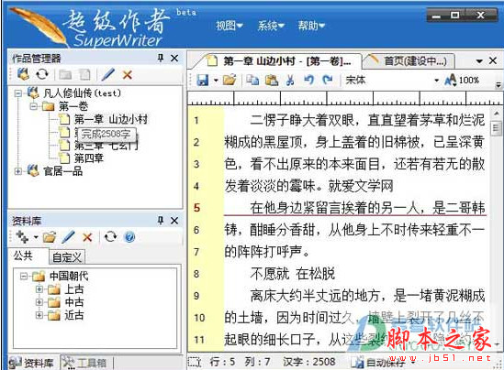
Task: Click the blue pencil edit icon in 作品管理器
Action: click(108, 74)
